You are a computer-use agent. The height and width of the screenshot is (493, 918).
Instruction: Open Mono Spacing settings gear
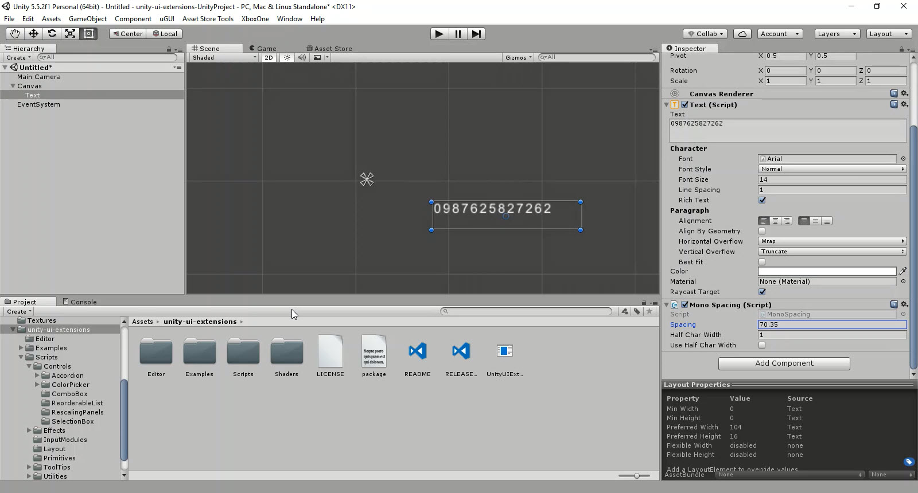coord(904,304)
